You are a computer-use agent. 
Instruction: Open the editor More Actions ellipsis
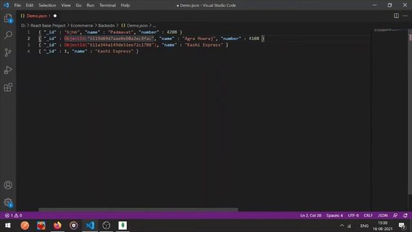point(405,15)
